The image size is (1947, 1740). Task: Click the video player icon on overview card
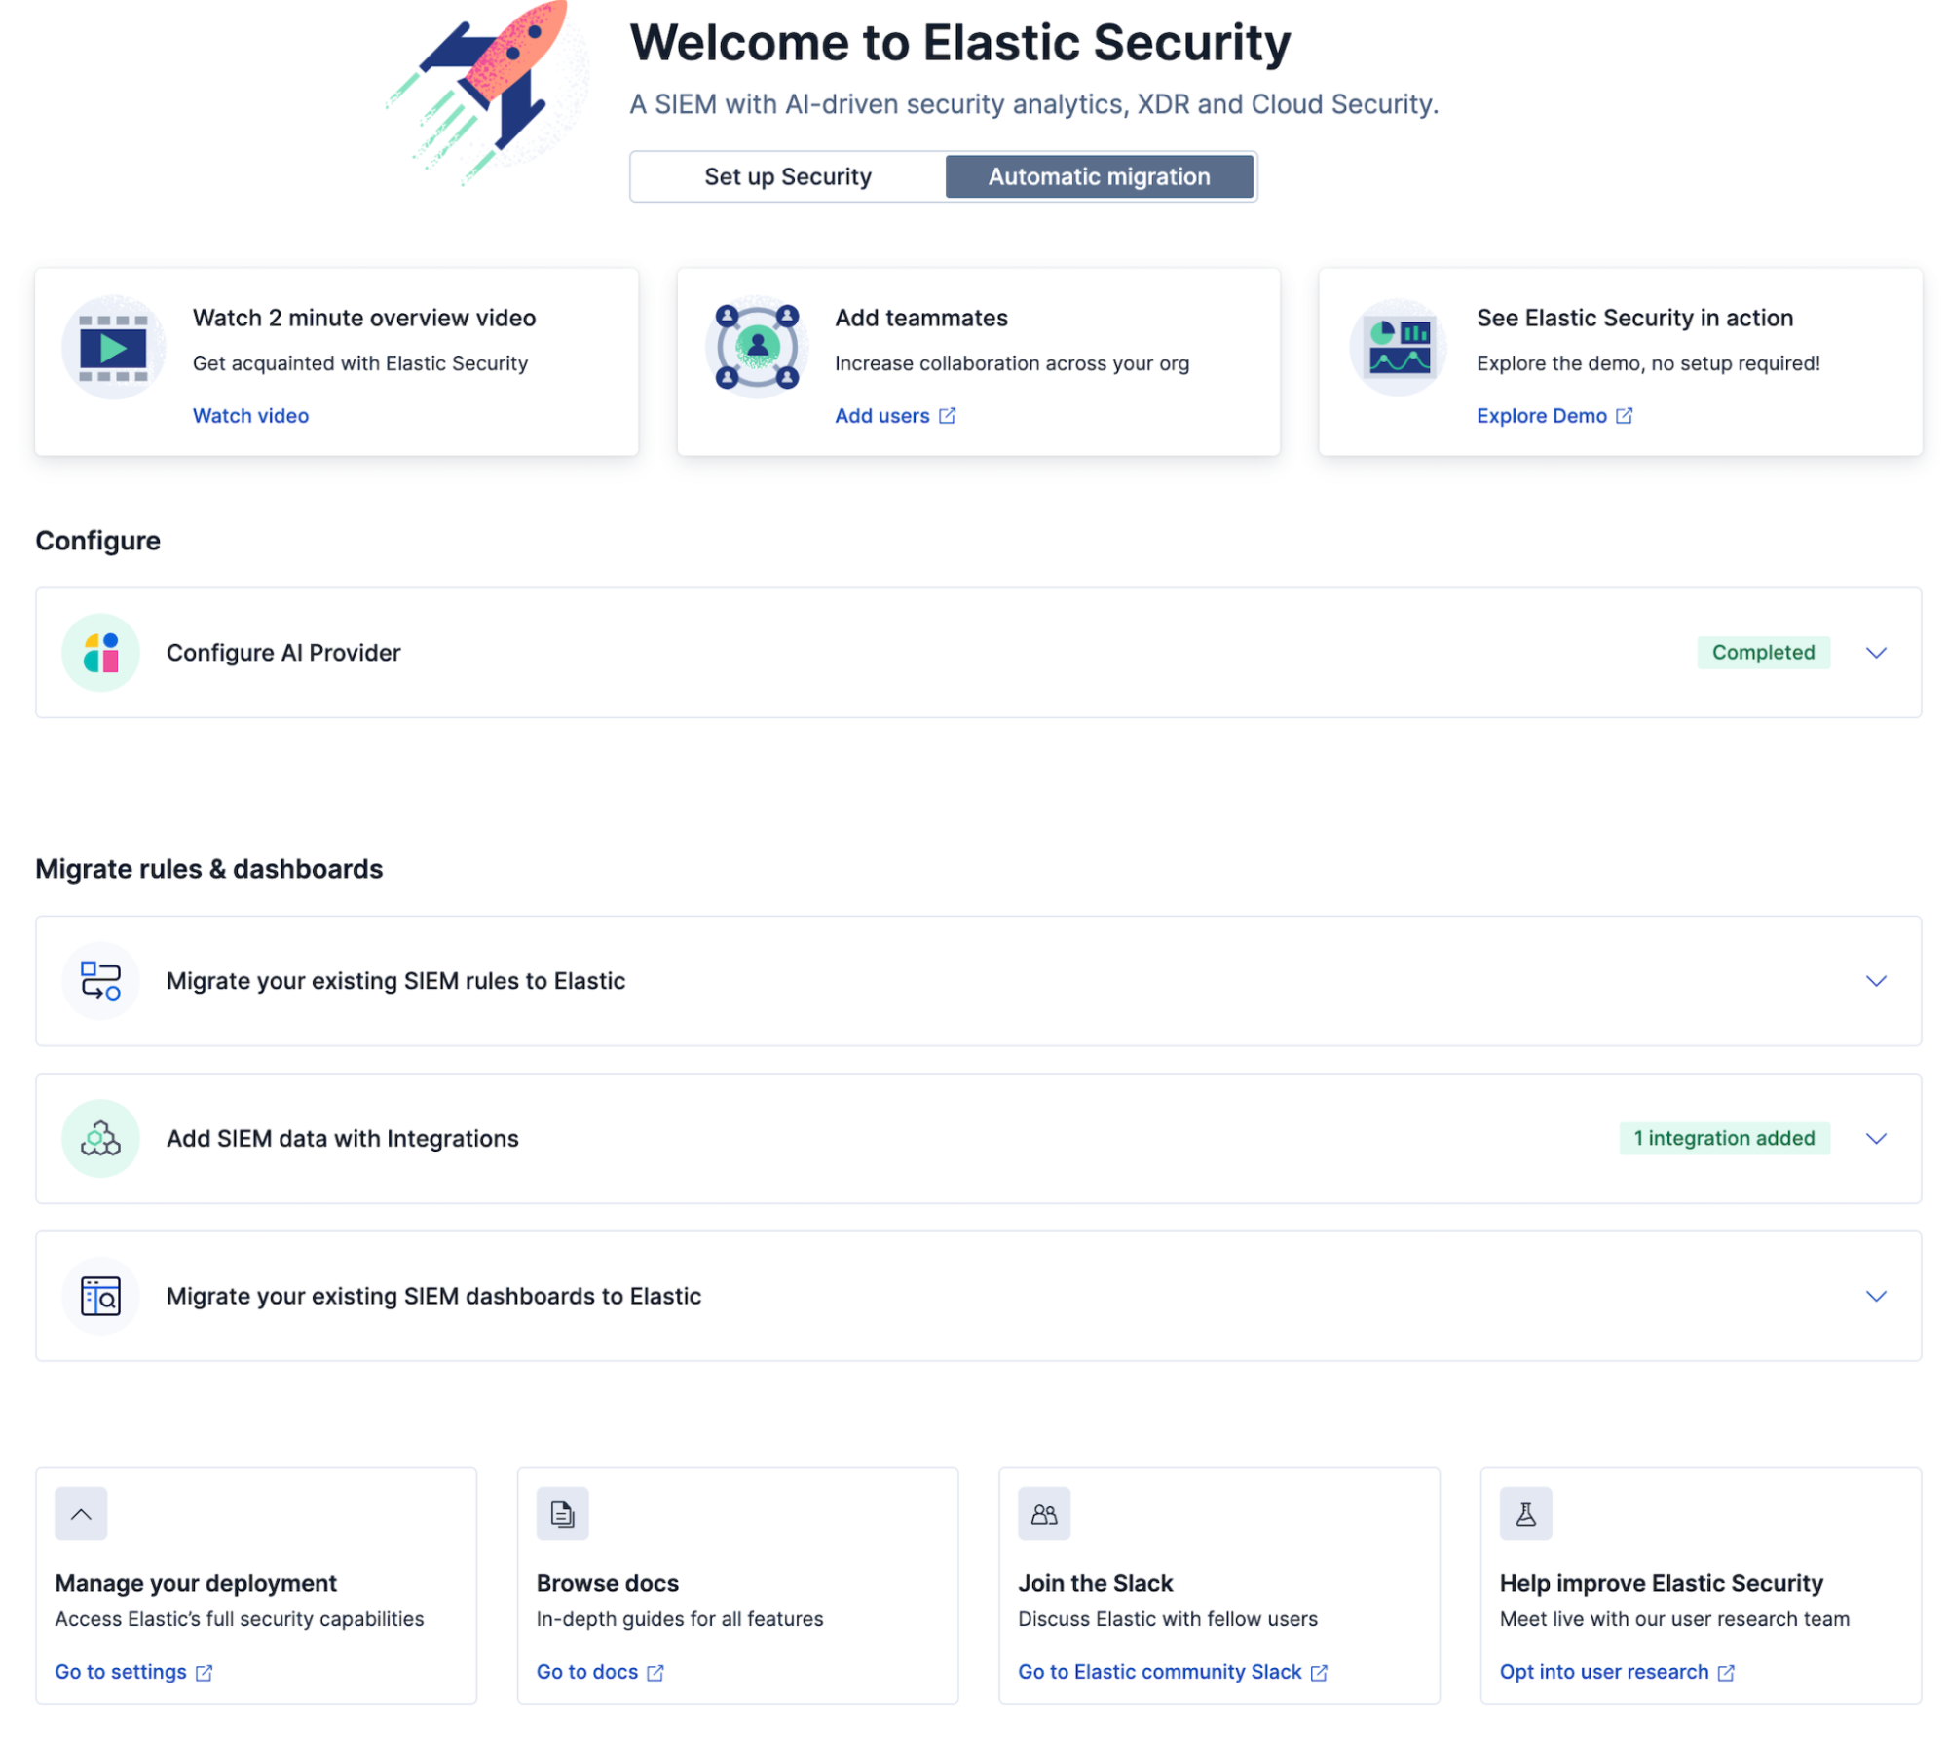point(113,348)
